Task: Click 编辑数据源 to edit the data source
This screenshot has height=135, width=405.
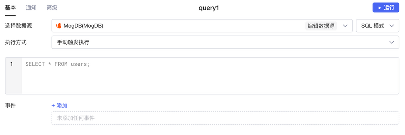Action: point(321,26)
